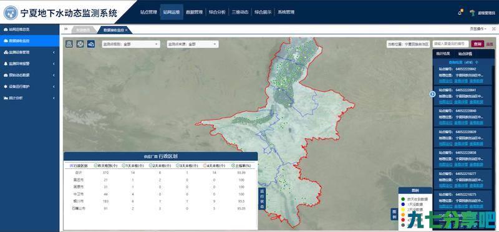Toggle the 1天未收(个) column icon
Screen dimensions: 499x232
124,166
